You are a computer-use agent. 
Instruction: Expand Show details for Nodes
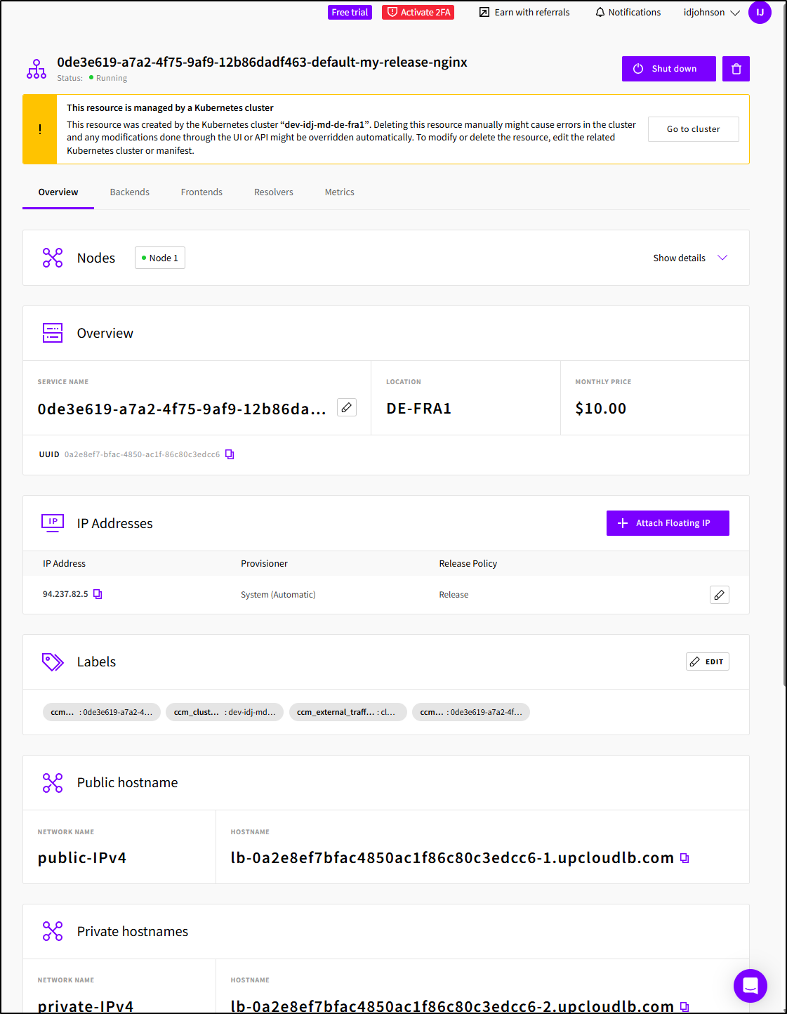coord(689,258)
